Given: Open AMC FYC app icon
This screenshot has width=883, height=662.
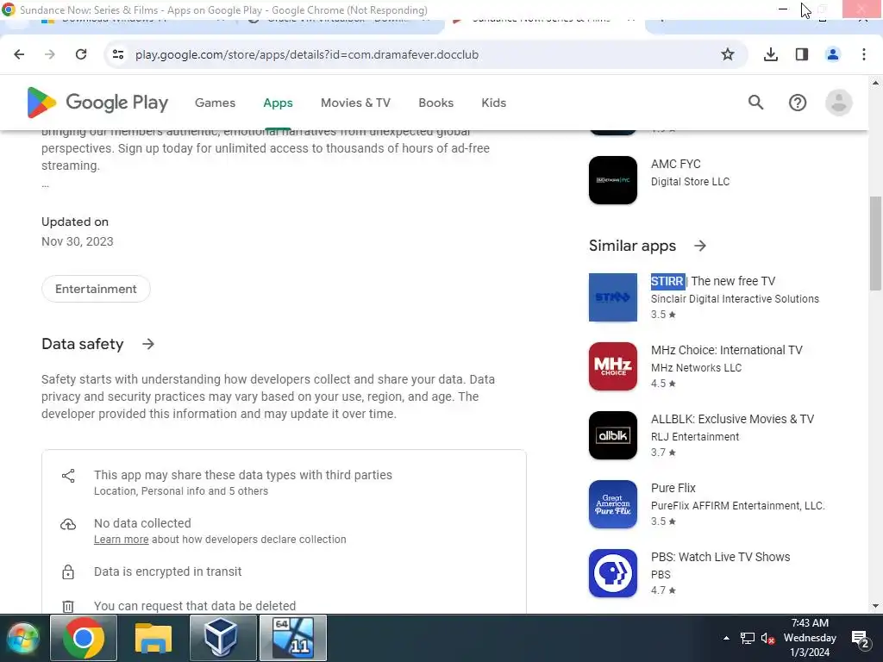Looking at the screenshot, I should click(613, 180).
